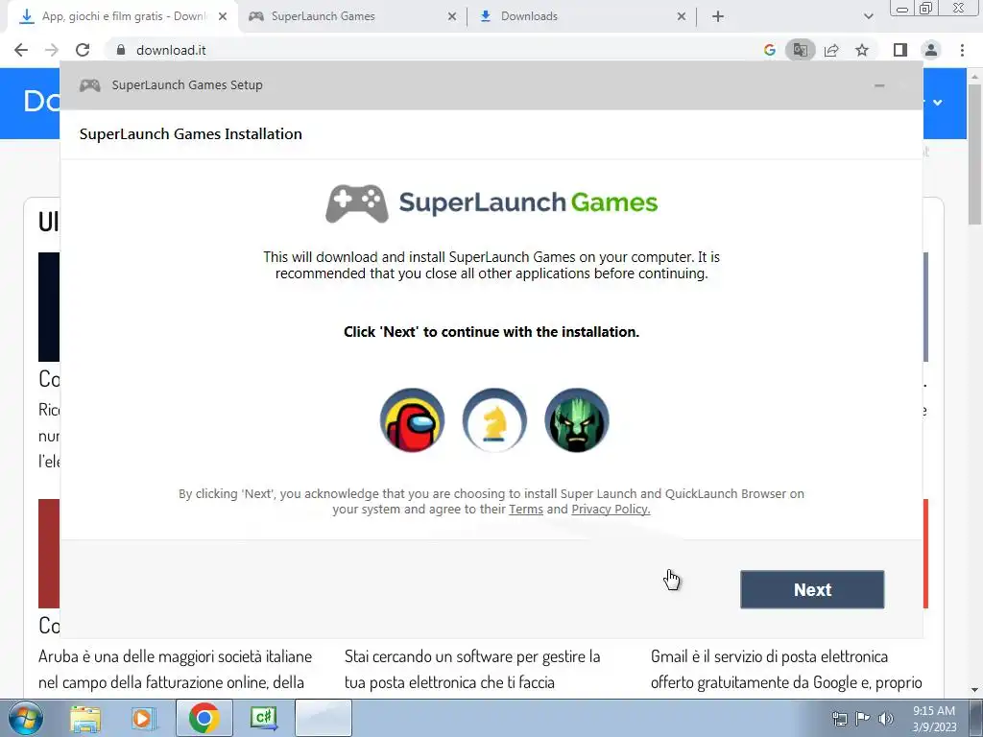Open the C# application in the taskbar

click(263, 718)
